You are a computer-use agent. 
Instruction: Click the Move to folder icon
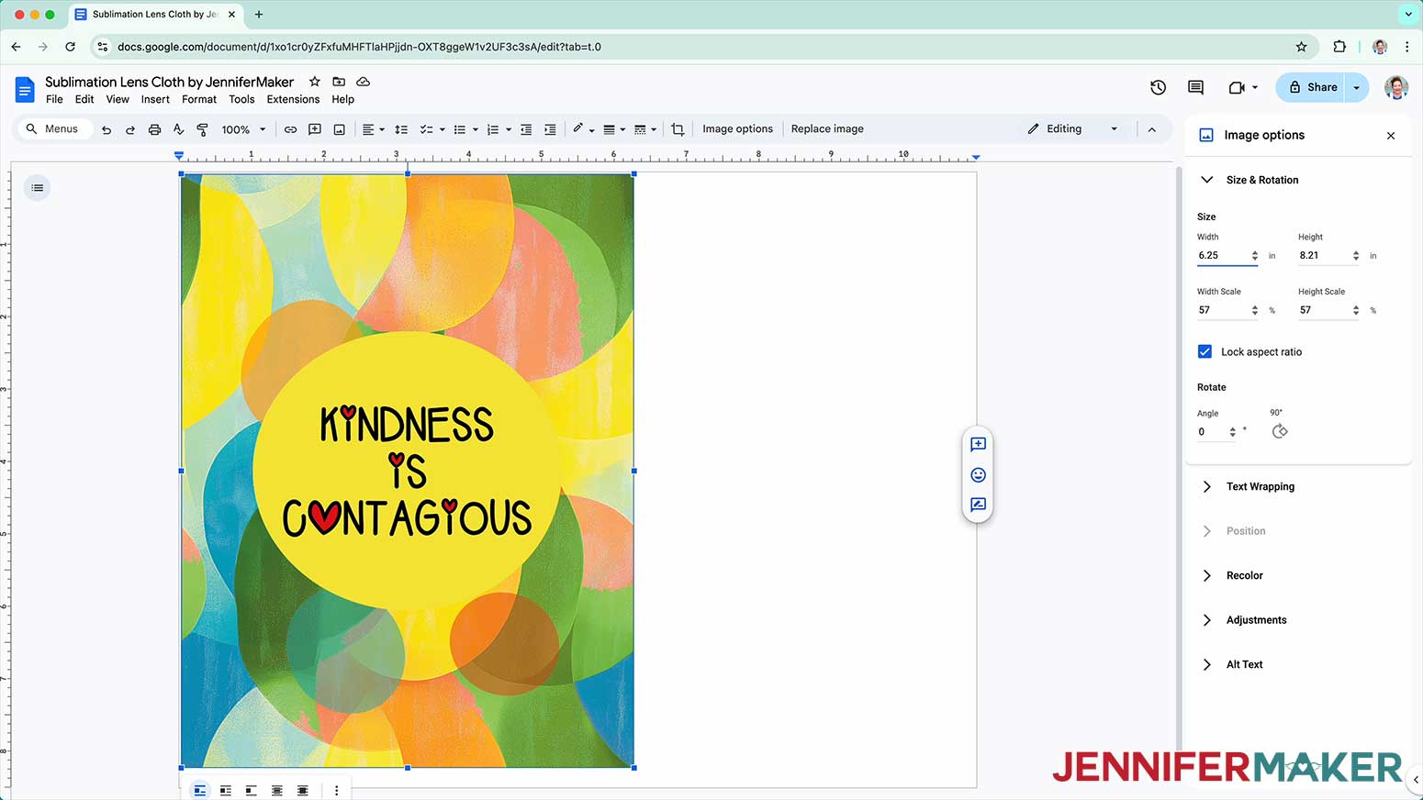pos(339,82)
